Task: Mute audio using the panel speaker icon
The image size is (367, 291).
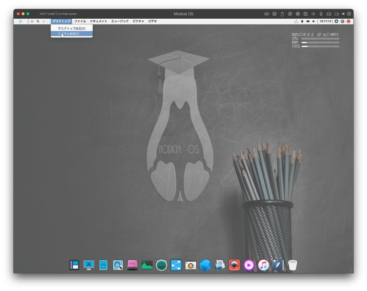Action: [313, 21]
